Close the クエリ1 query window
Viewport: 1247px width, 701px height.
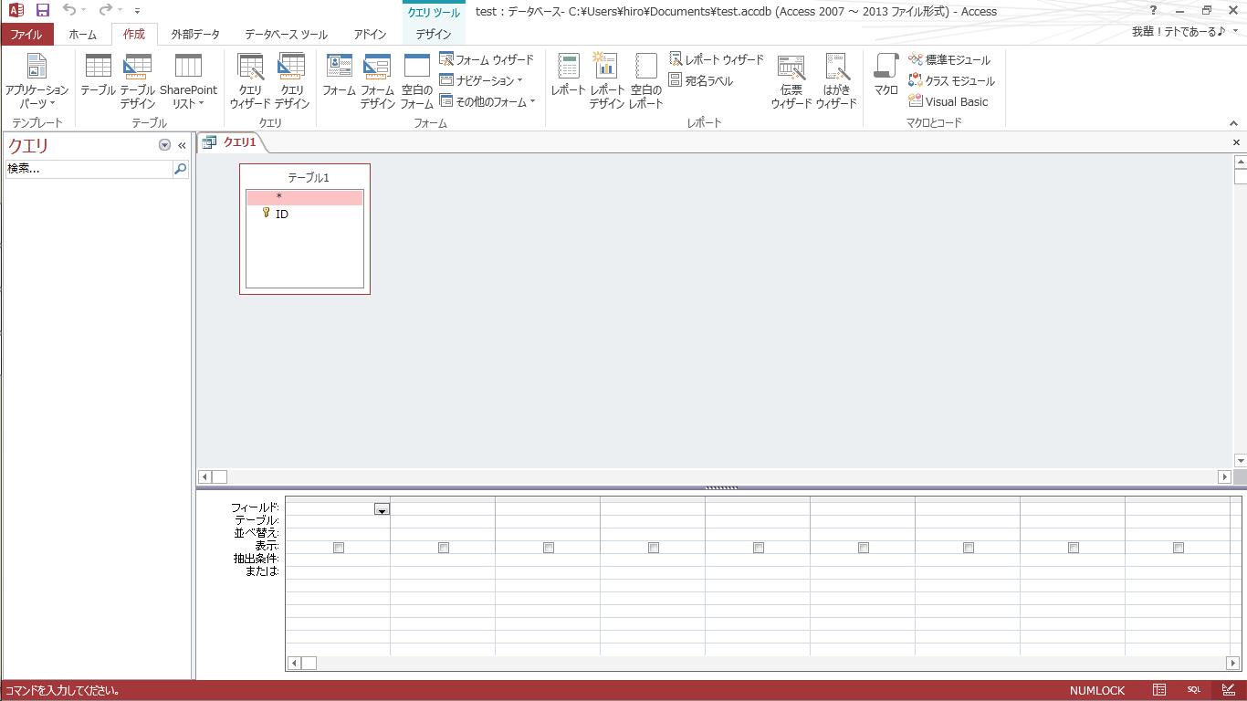coord(1237,142)
